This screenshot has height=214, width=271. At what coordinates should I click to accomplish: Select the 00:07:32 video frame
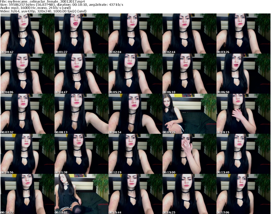tap(28, 114)
